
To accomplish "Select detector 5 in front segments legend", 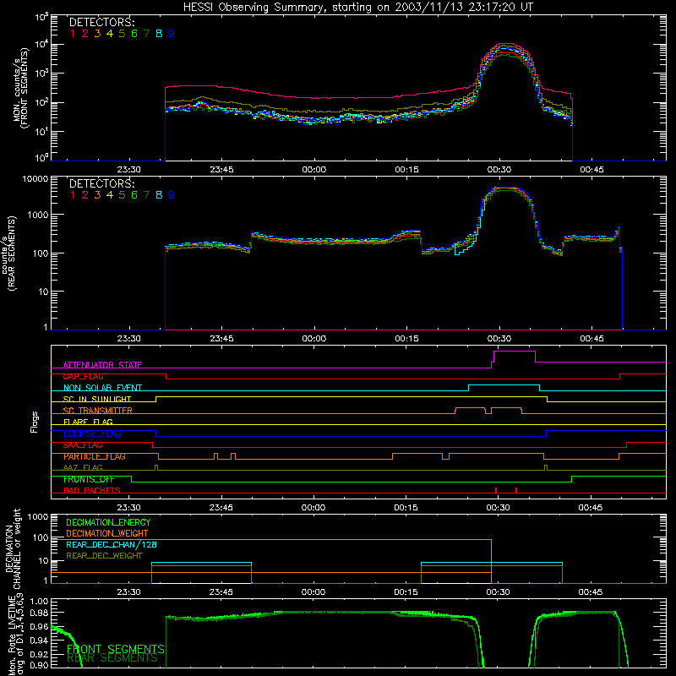I will pyautogui.click(x=122, y=34).
